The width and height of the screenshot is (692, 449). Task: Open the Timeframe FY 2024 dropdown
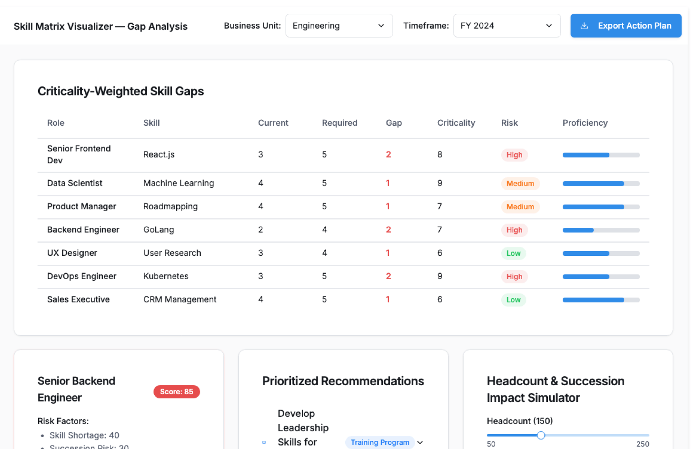[x=506, y=26]
